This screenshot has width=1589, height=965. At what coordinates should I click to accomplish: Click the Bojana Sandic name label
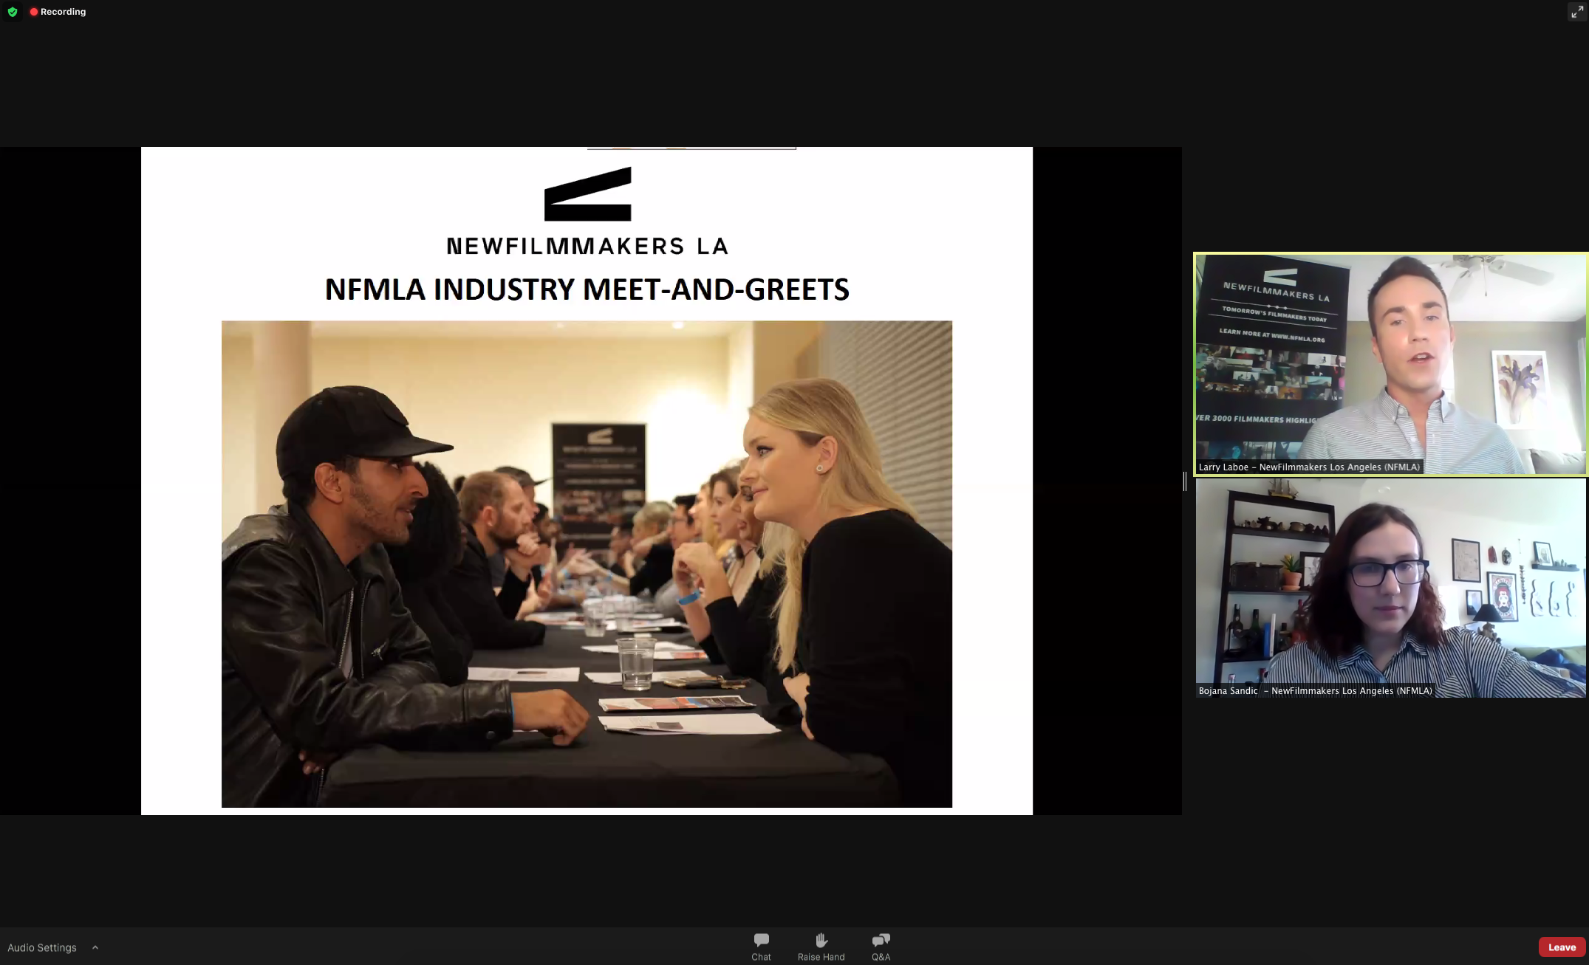coord(1315,691)
